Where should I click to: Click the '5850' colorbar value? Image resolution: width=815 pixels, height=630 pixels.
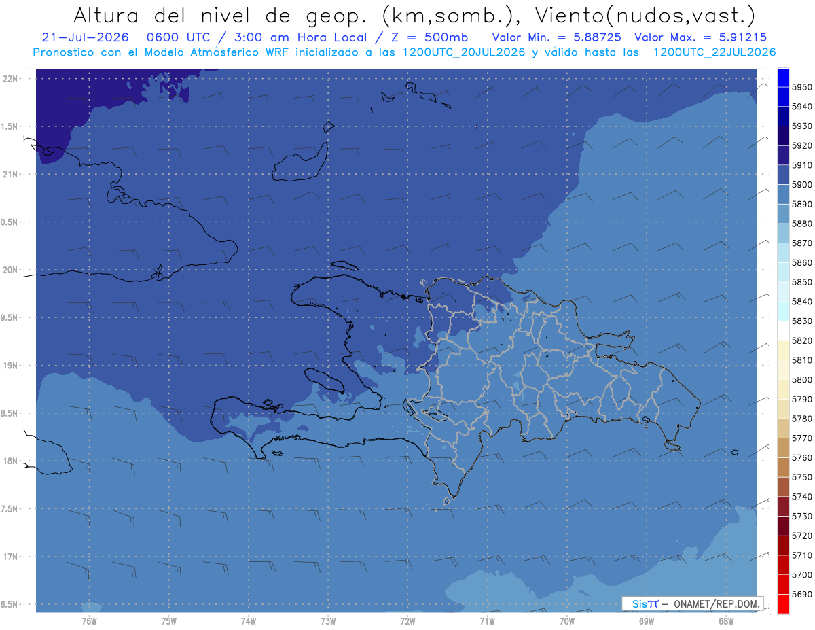pos(802,282)
